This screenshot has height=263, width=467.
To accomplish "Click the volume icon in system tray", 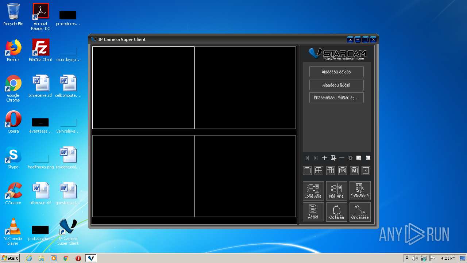I will 415,258.
